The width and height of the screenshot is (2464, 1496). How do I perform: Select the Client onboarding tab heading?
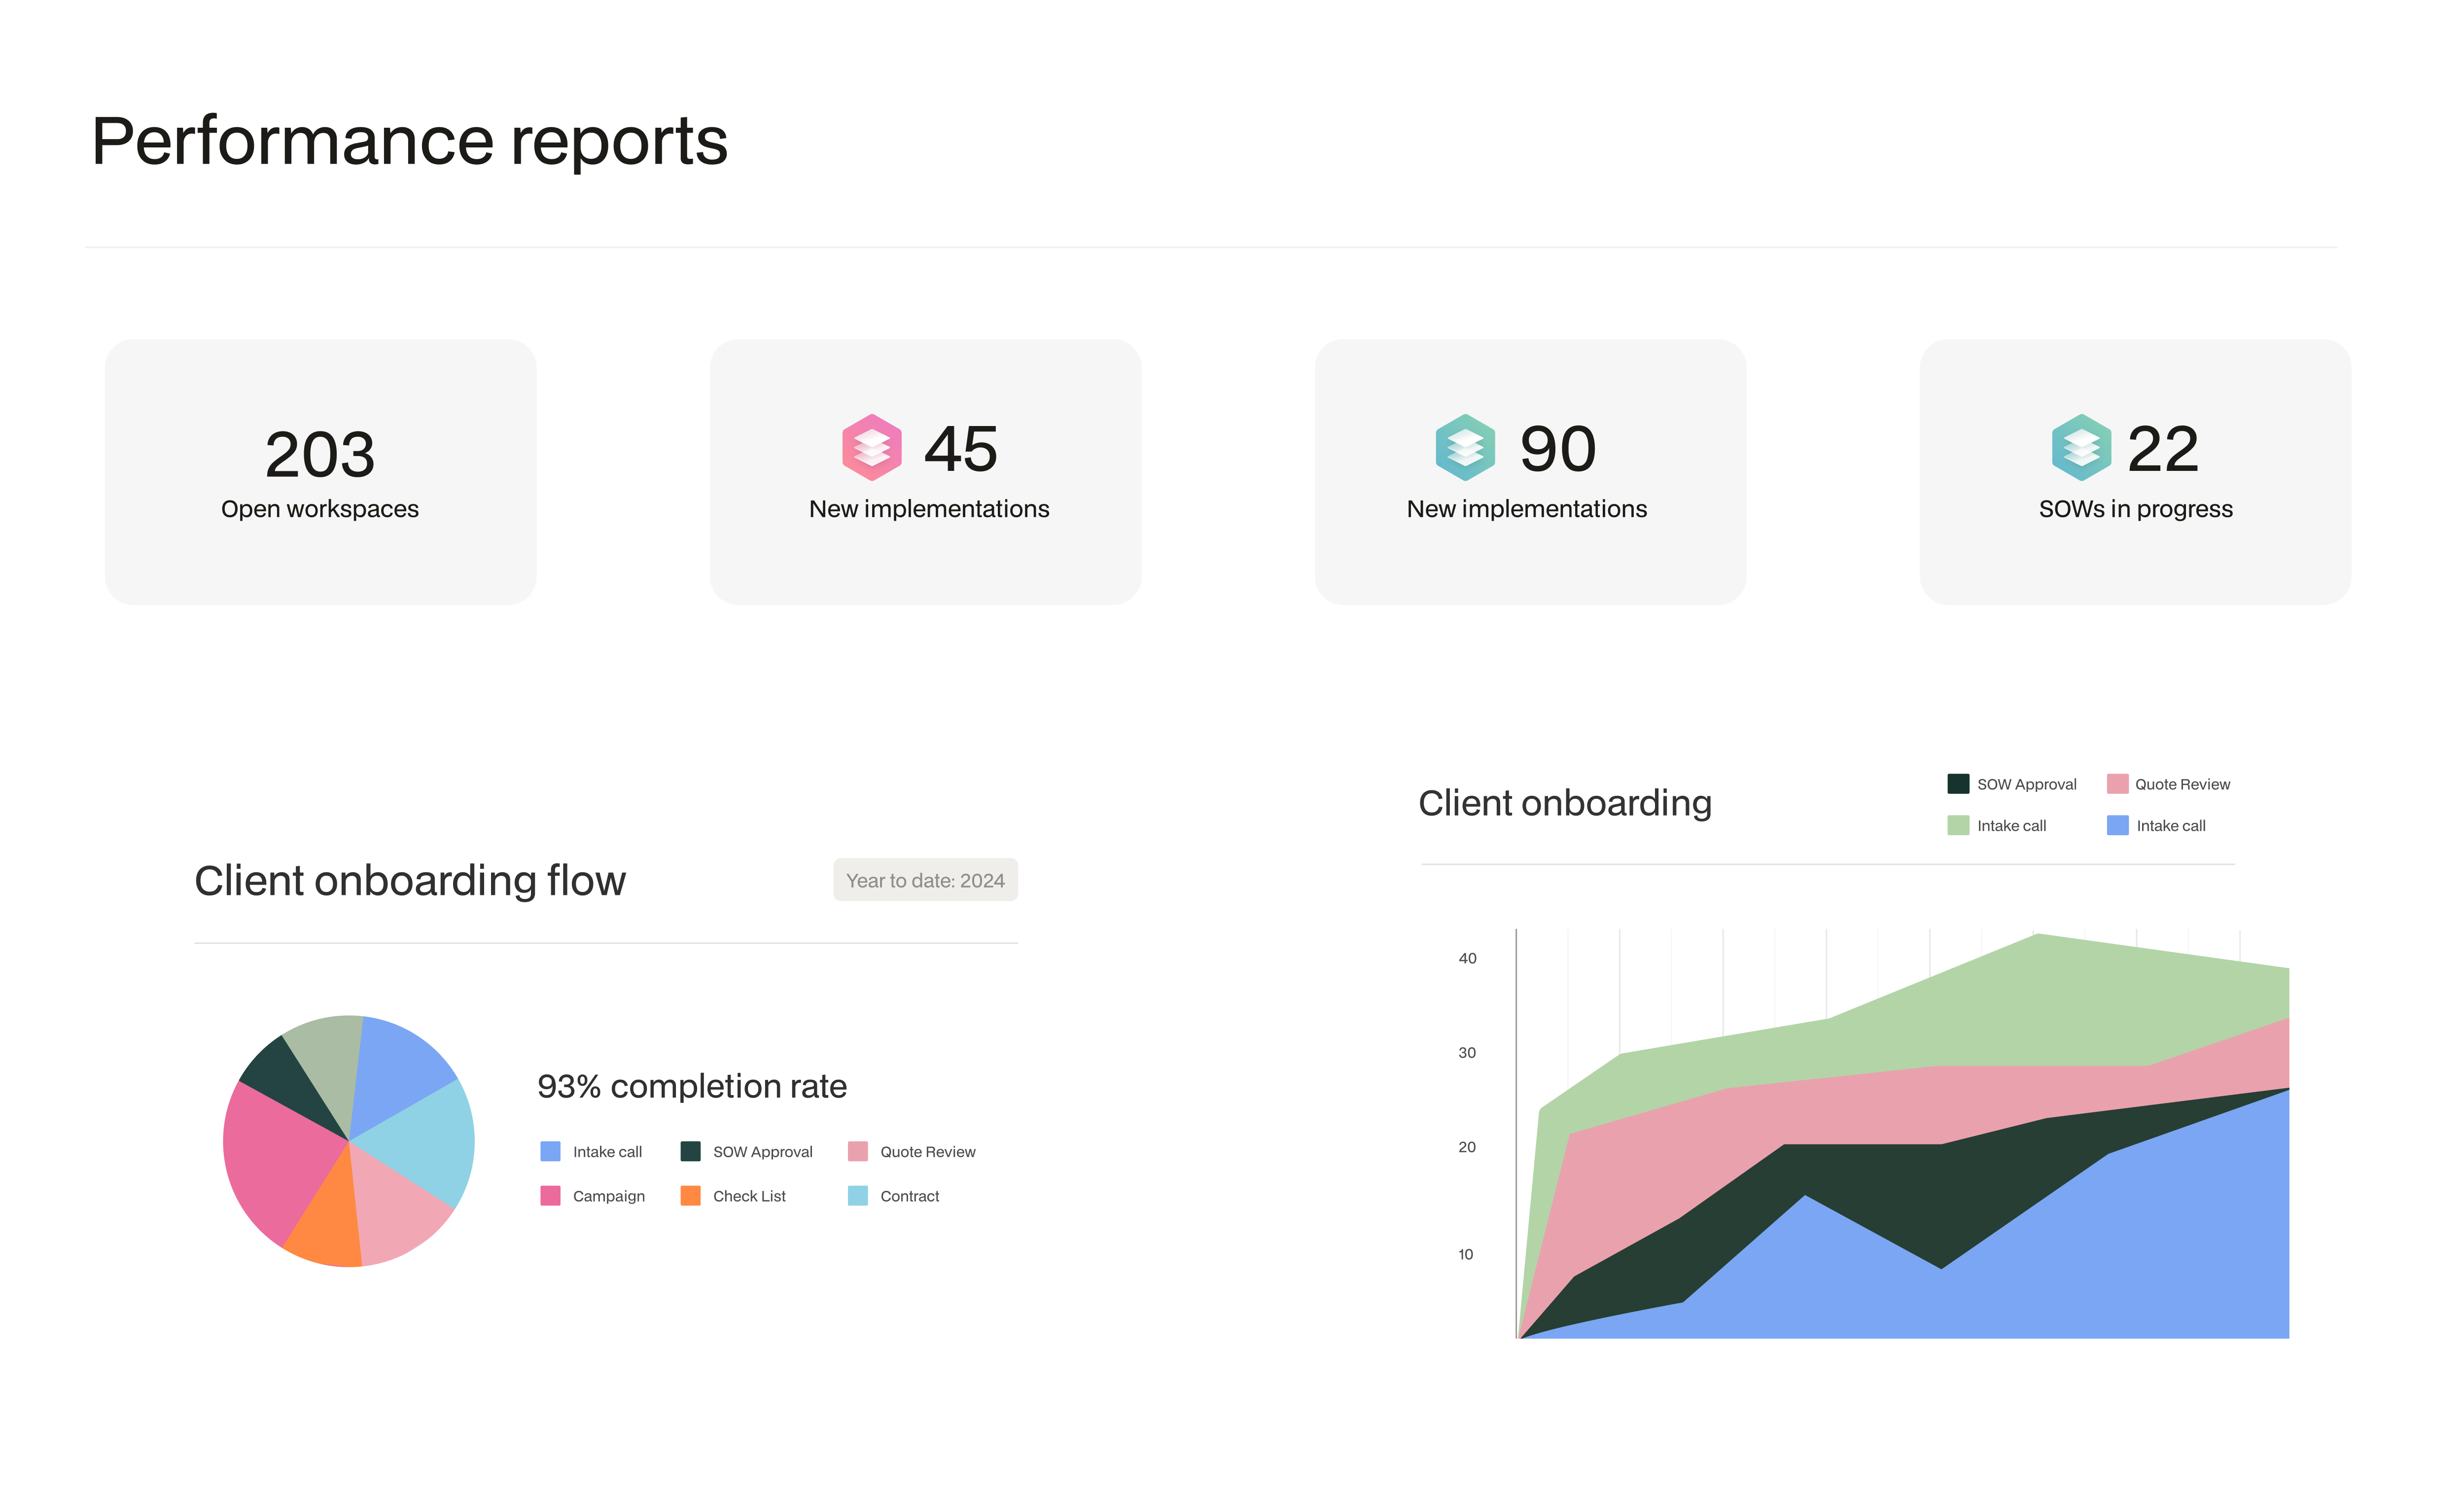1566,802
